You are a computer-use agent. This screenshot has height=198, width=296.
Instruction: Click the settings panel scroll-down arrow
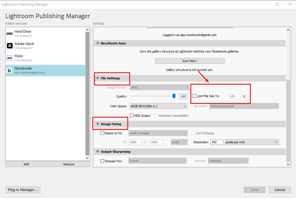(x=288, y=164)
